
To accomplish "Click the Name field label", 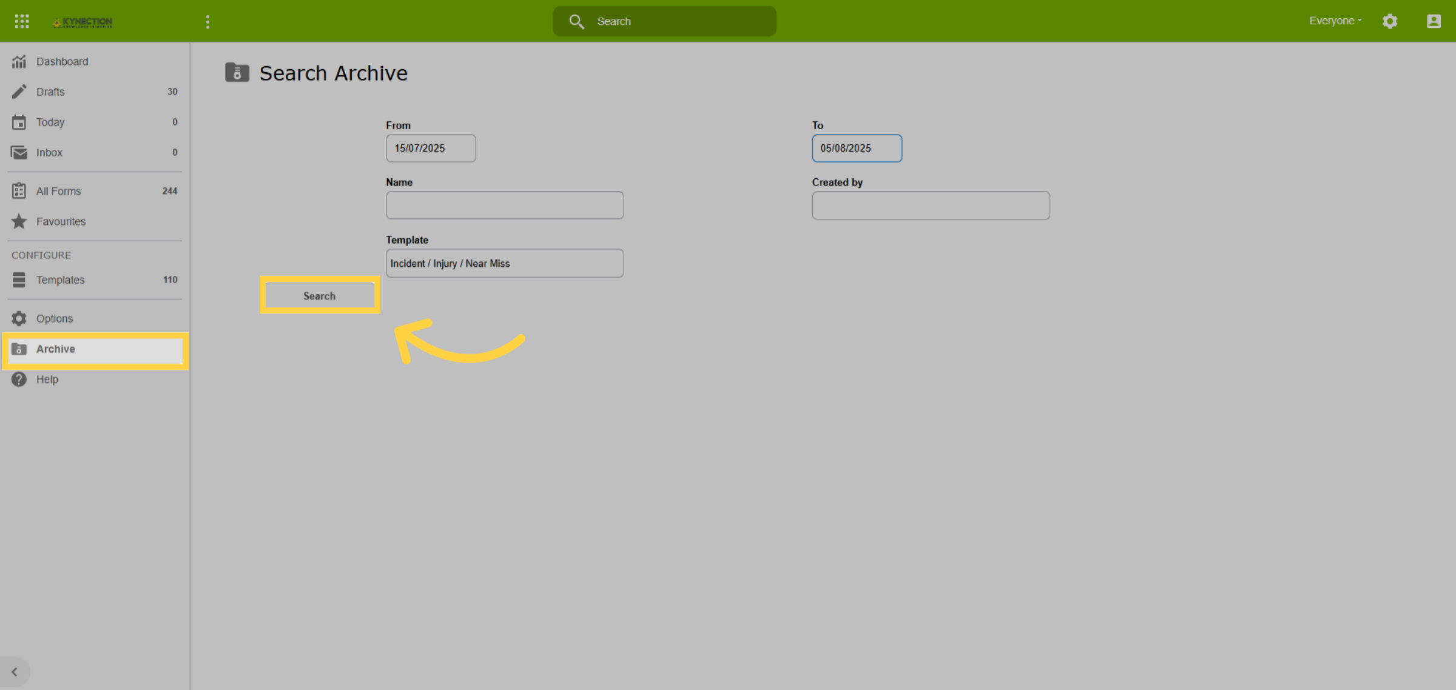I will tap(399, 183).
